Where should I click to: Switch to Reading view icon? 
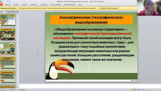(137, 90)
